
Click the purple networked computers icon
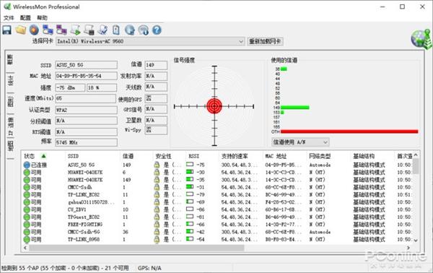pos(61,30)
